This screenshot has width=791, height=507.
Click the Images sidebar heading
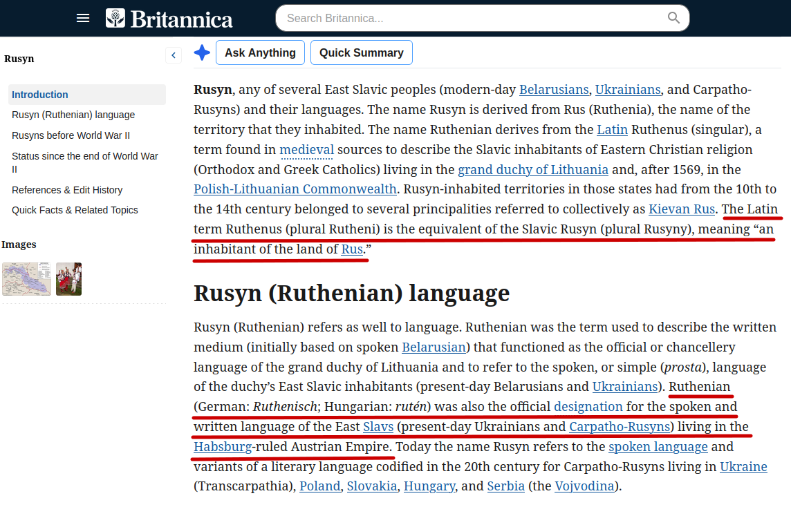pyautogui.click(x=19, y=245)
